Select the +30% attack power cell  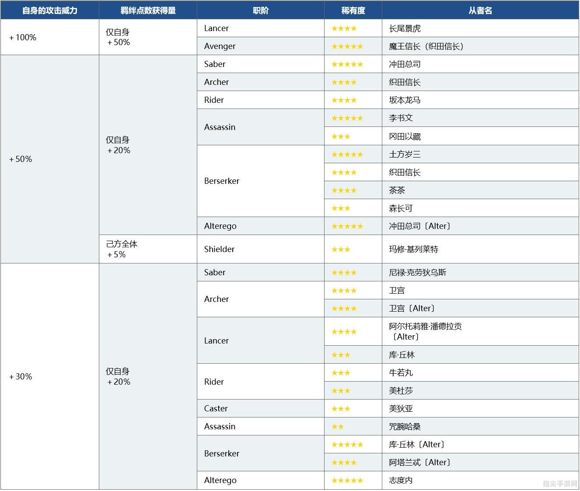[x=50, y=376]
